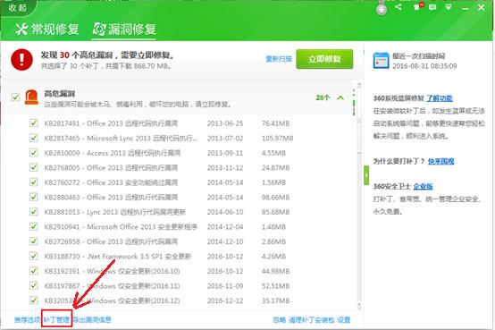Uncheck the KB2880463 Office 2013 patch
The image size is (495, 330).
point(33,197)
